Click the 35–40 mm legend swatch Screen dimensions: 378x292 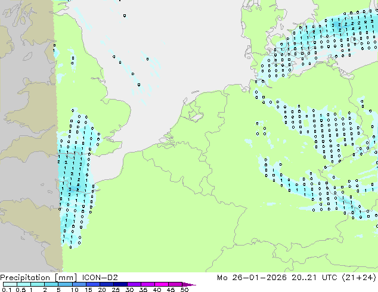tap(148, 284)
